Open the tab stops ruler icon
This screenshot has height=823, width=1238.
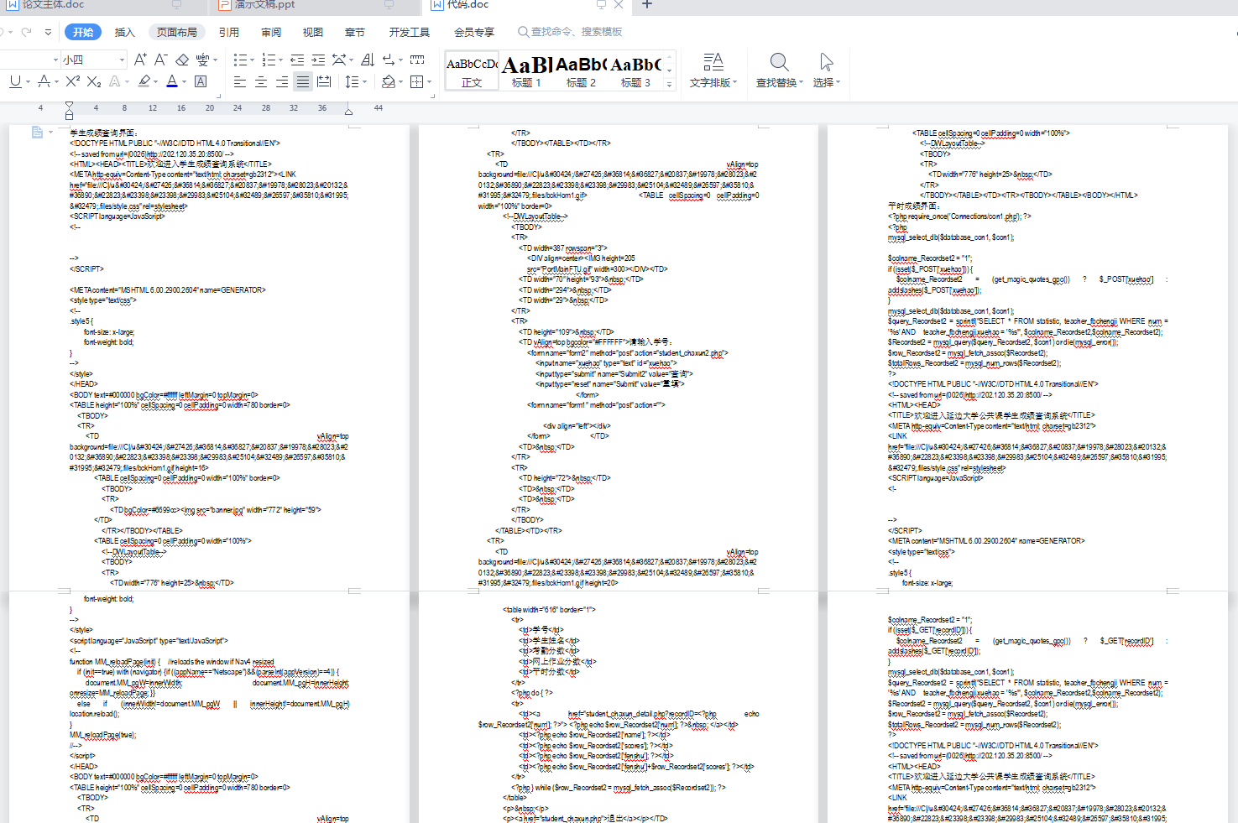417,60
